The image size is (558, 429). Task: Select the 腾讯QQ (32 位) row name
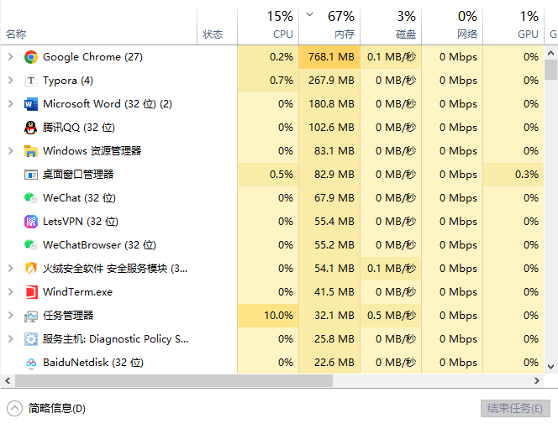coord(79,128)
